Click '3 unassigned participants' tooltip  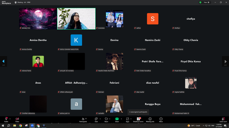(138, 112)
